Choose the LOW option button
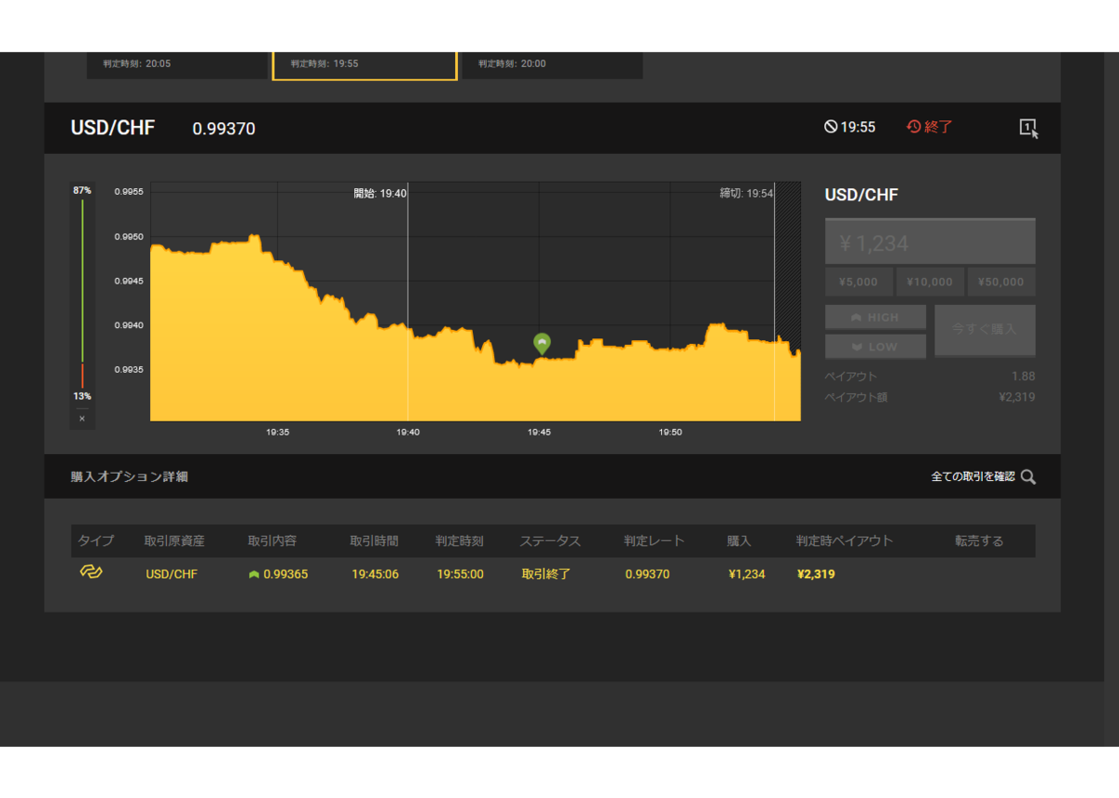 [876, 347]
